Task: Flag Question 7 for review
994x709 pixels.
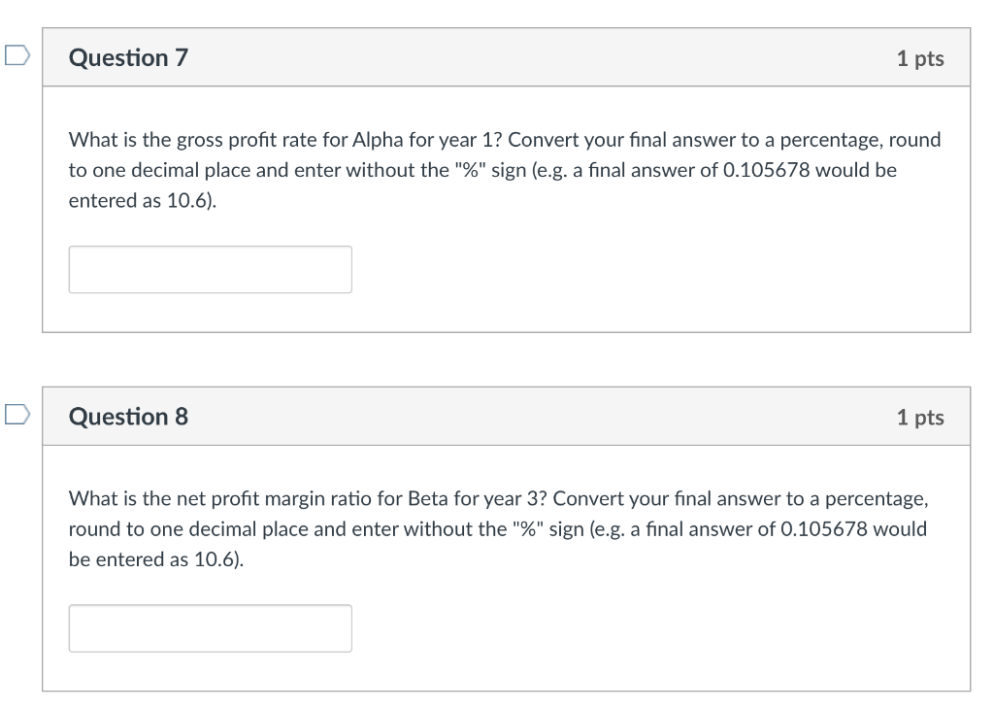Action: (16, 56)
